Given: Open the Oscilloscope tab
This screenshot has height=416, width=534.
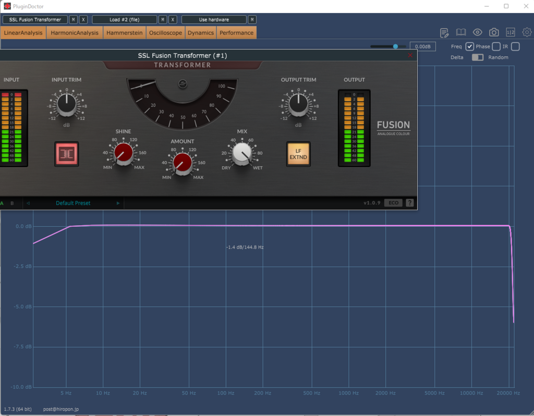Looking at the screenshot, I should point(165,33).
